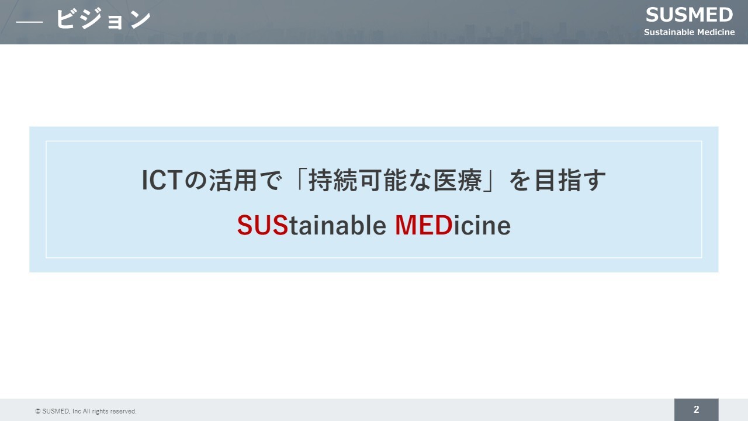Click the gray footer bar's middle
The width and height of the screenshot is (748, 421).
click(x=374, y=410)
